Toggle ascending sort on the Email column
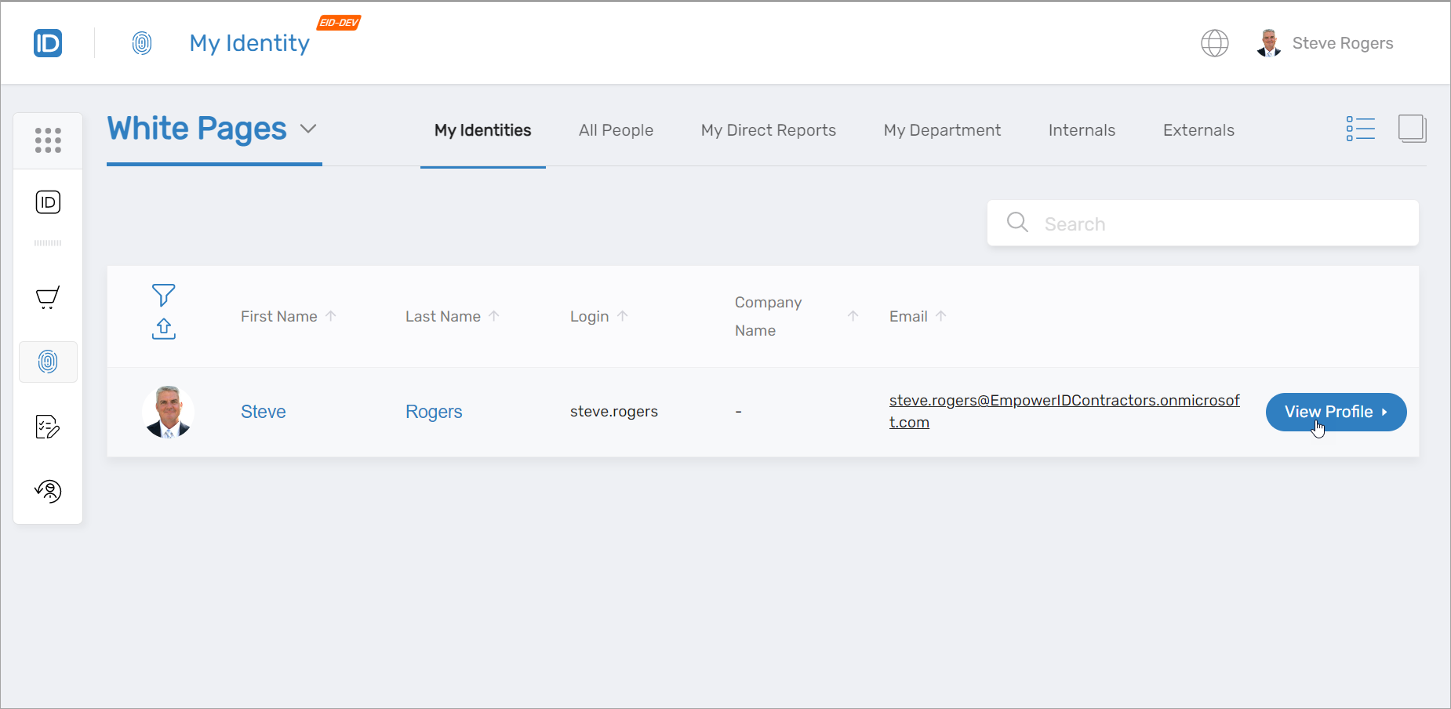The image size is (1451, 709). pos(942,315)
